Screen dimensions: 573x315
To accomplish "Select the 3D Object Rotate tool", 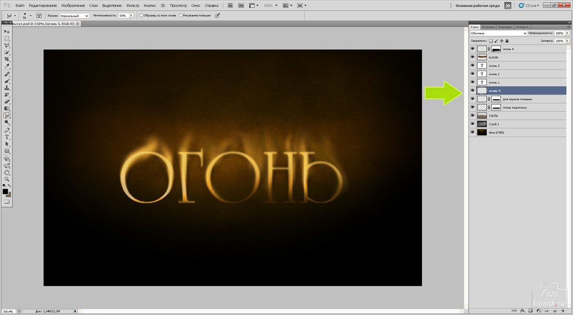I will (x=7, y=158).
